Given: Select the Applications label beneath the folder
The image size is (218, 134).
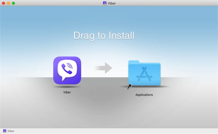Looking at the screenshot, I should [x=144, y=95].
